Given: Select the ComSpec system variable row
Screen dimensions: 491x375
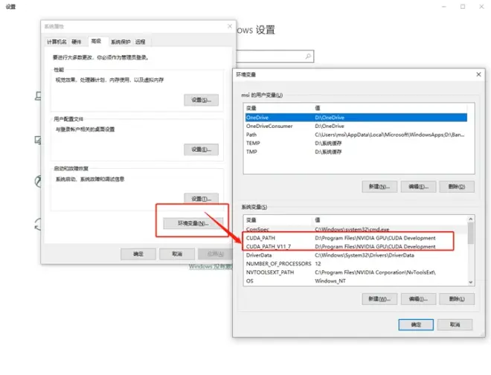Looking at the screenshot, I should 356,229.
